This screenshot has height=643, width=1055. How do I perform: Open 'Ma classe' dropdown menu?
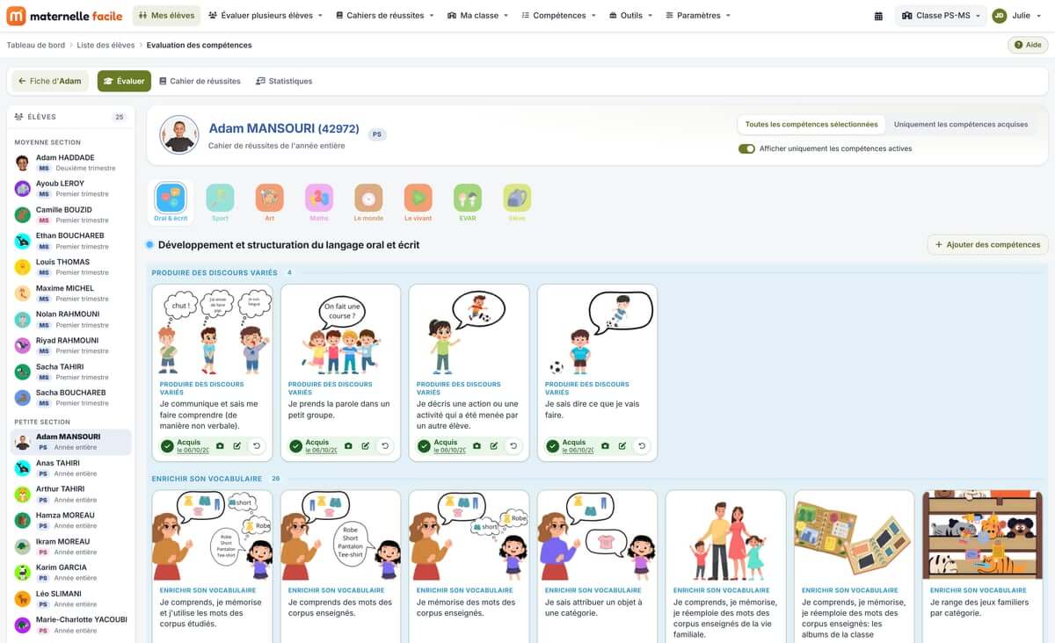(478, 16)
